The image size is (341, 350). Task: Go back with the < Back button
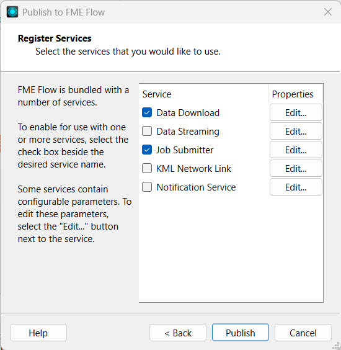pyautogui.click(x=178, y=333)
